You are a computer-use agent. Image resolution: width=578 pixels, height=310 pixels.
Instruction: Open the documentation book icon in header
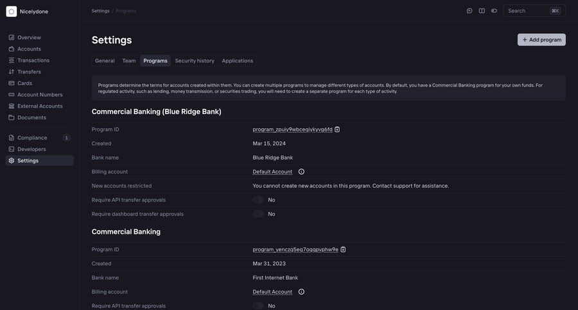click(x=482, y=11)
